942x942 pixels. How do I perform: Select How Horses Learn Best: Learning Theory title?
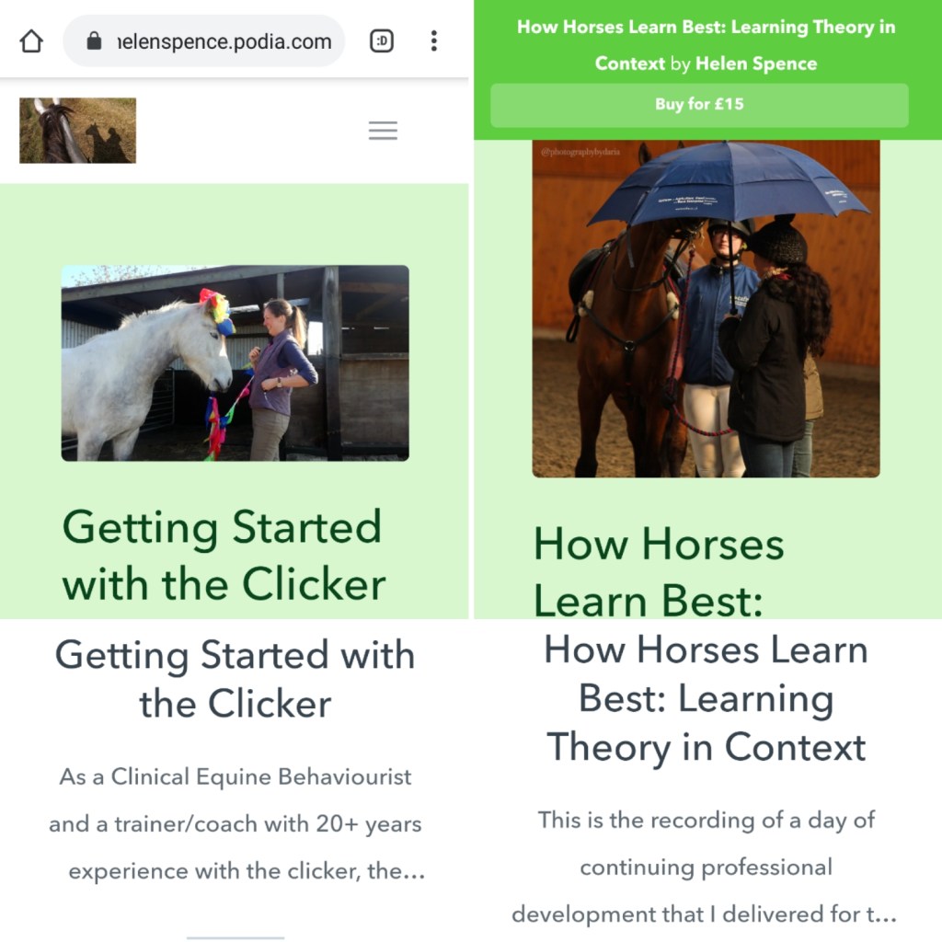(706, 699)
